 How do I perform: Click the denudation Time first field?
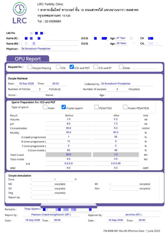43,180
